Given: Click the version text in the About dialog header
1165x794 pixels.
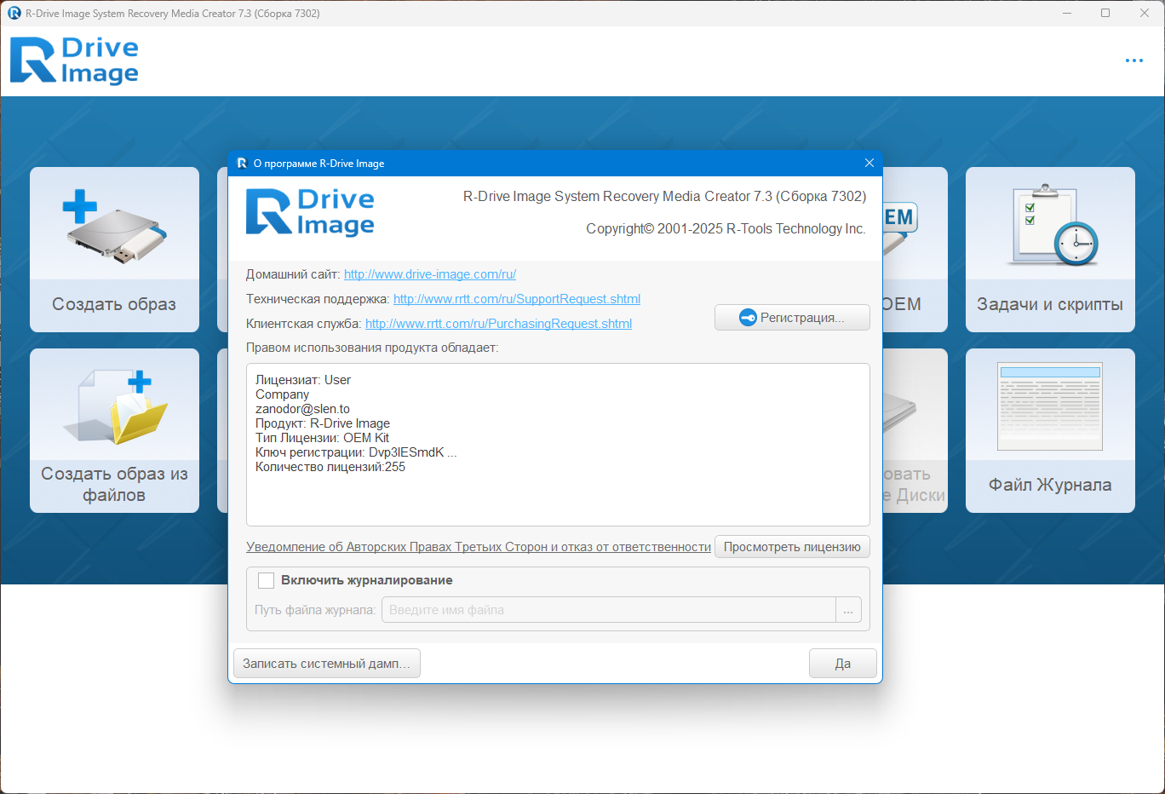Looking at the screenshot, I should pyautogui.click(x=664, y=196).
